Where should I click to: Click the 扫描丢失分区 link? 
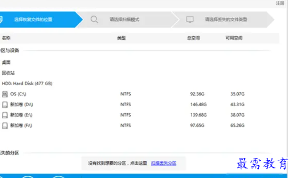click(x=164, y=163)
